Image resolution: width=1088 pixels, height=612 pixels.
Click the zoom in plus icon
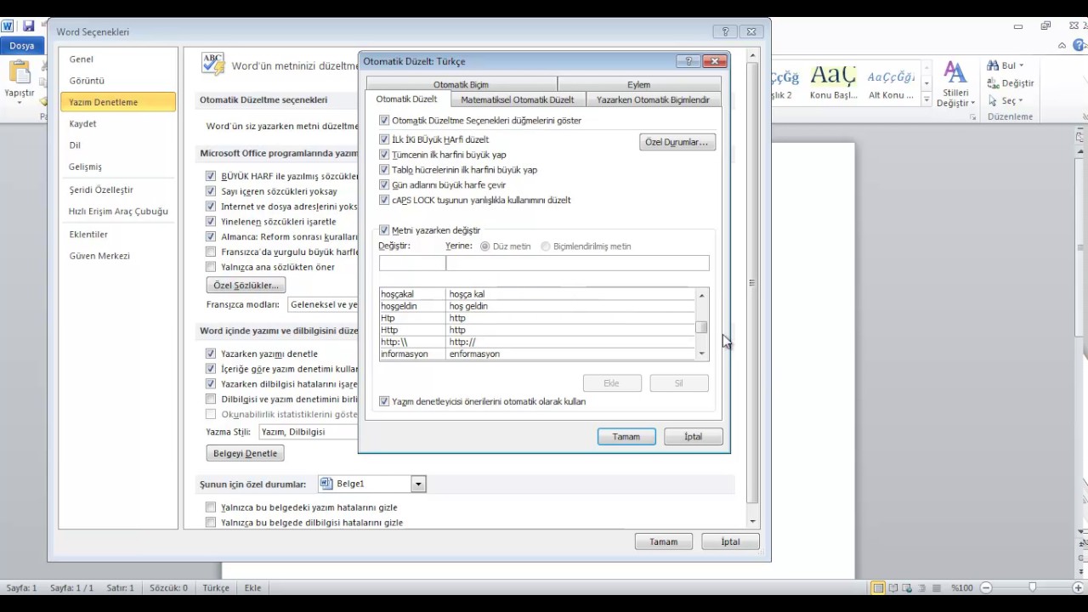1079,587
